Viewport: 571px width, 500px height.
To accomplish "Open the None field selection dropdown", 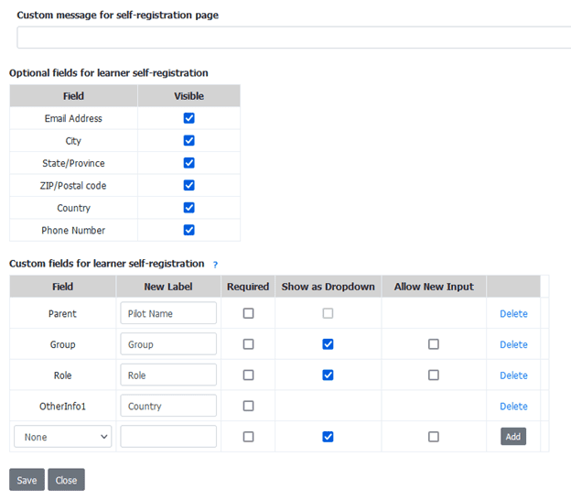I will [x=62, y=437].
